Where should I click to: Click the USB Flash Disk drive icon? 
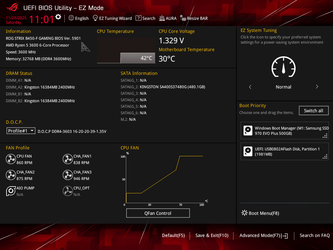point(248,151)
